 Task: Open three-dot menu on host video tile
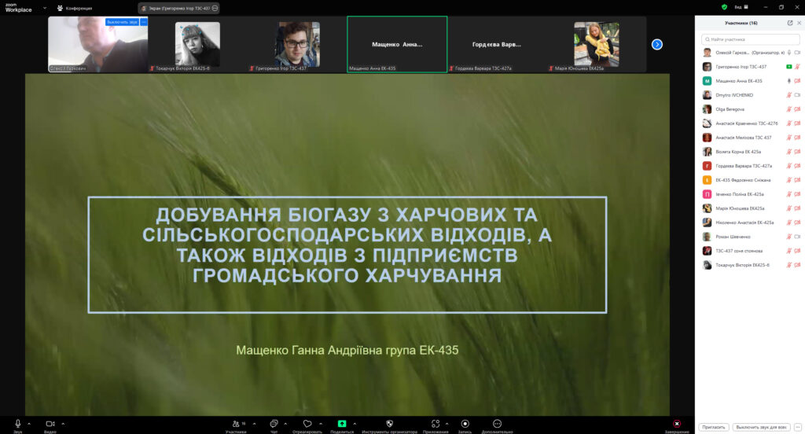tap(144, 22)
